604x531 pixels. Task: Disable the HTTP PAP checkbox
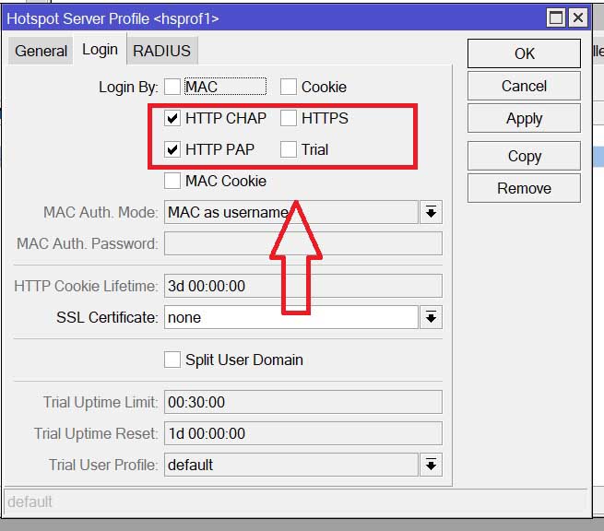click(172, 149)
